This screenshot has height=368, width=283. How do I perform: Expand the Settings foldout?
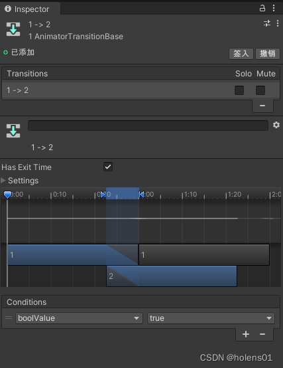3,181
